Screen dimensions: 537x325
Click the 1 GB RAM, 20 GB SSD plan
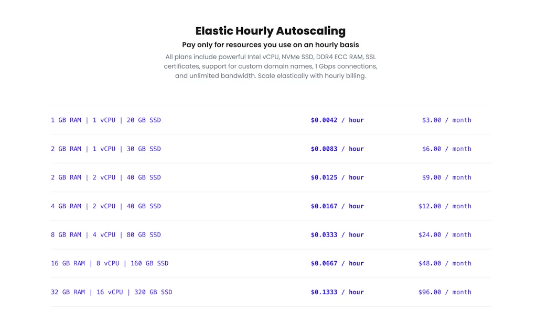click(106, 120)
